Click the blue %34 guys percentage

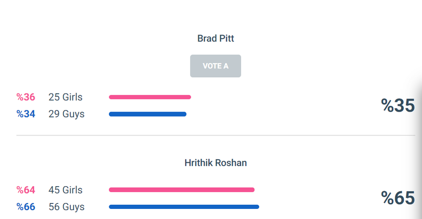coord(26,114)
